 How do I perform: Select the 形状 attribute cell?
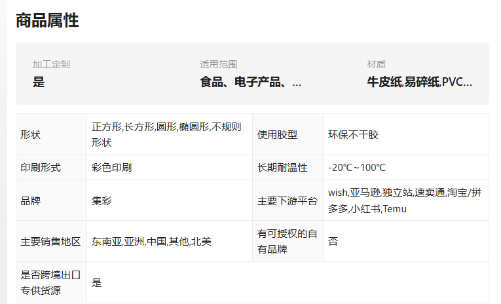52,134
